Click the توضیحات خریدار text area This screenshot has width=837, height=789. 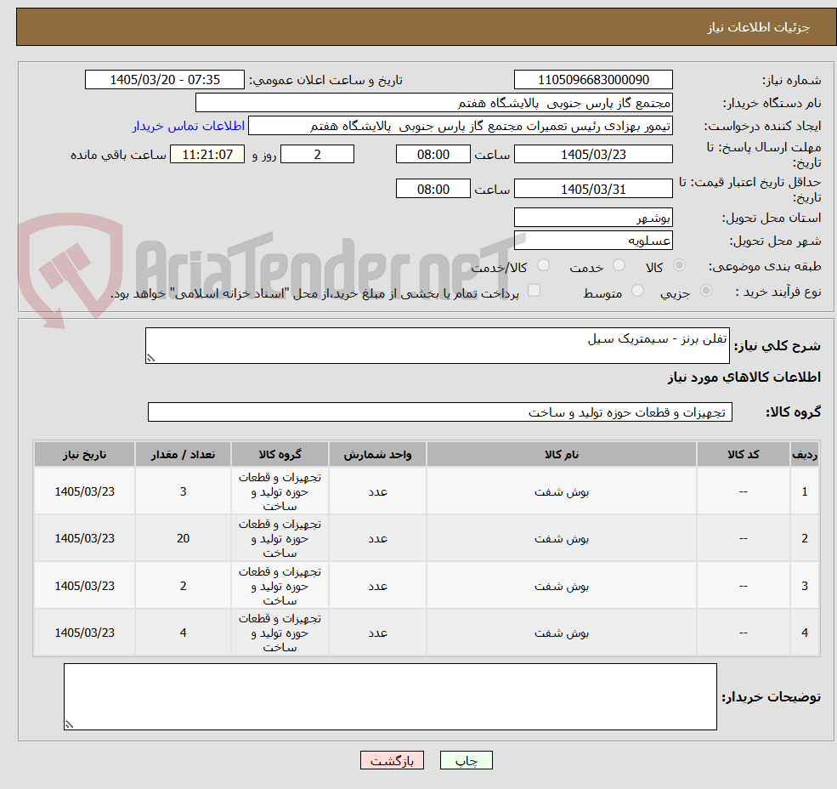tap(390, 696)
